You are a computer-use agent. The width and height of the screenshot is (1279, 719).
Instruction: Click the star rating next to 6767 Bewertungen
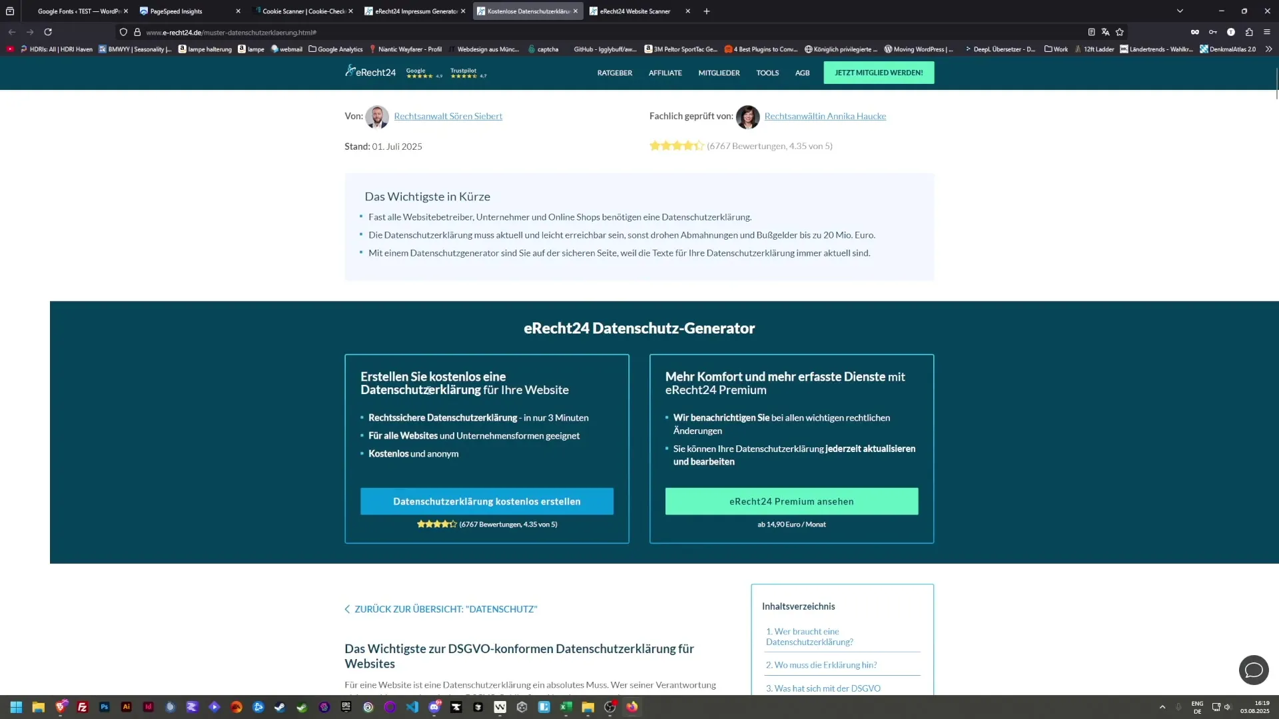pos(676,145)
